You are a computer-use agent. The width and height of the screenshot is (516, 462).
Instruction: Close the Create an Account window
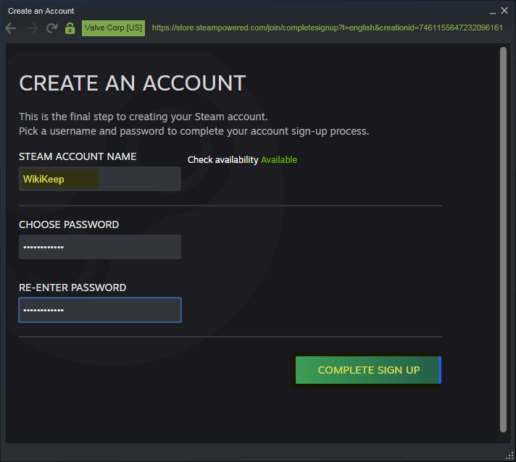(x=504, y=11)
